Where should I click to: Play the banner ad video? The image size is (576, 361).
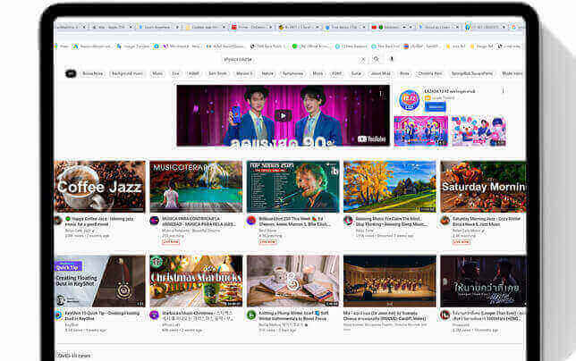pyautogui.click(x=283, y=114)
